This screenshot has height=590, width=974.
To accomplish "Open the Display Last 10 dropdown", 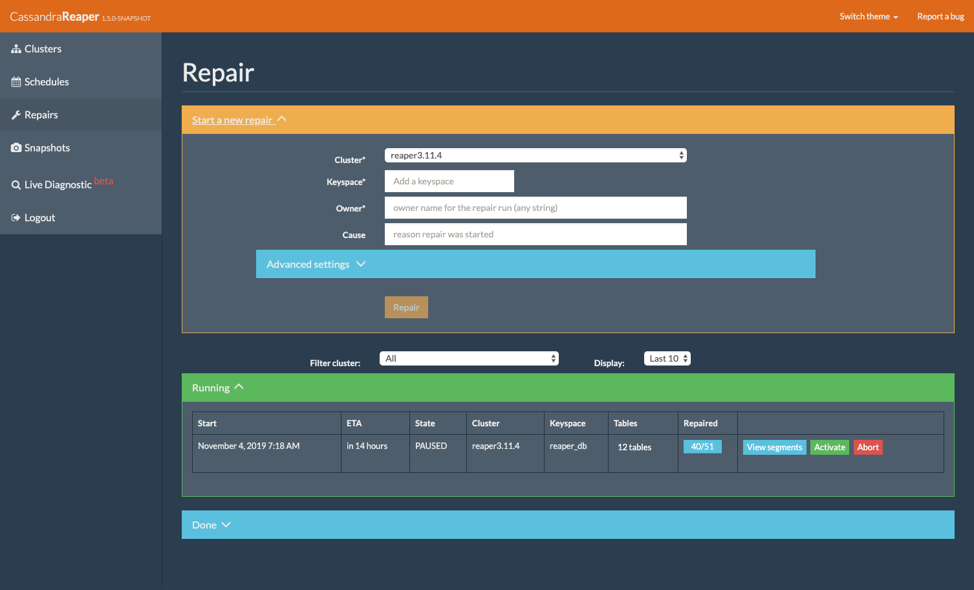I will click(x=667, y=358).
